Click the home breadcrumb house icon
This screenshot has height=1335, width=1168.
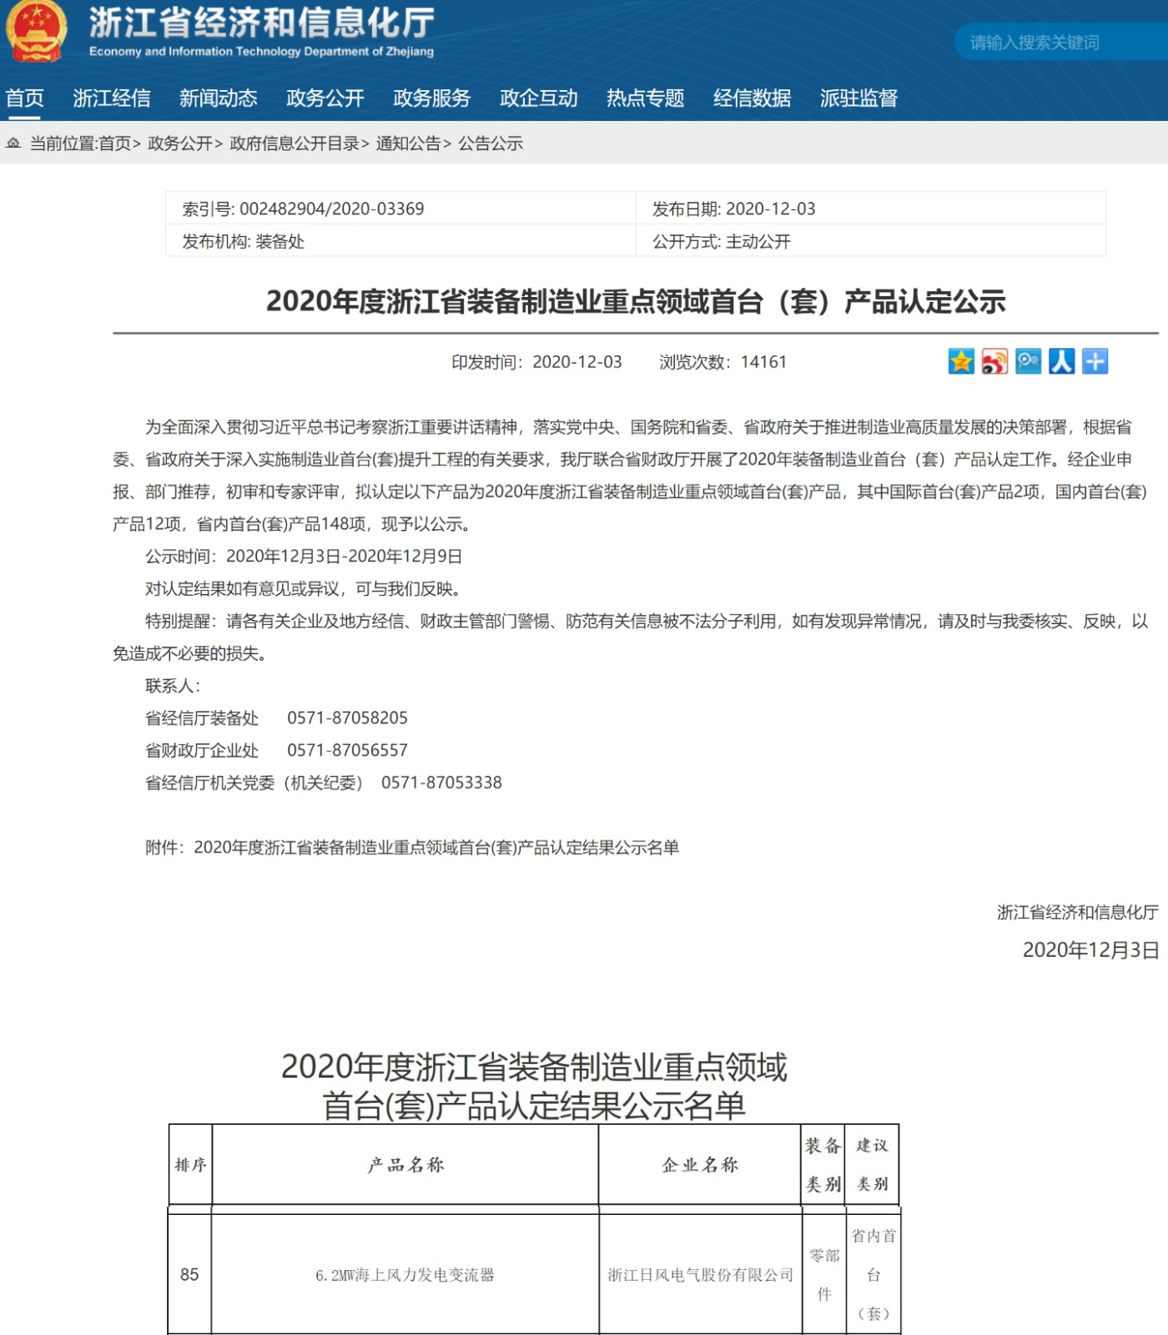point(13,144)
